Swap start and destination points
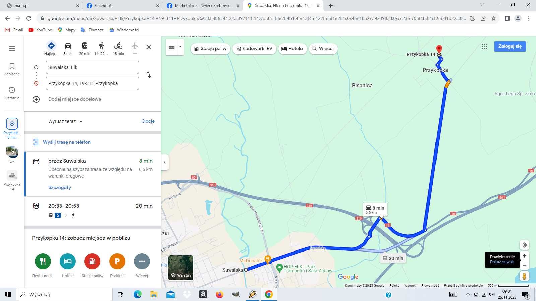 pyautogui.click(x=149, y=75)
